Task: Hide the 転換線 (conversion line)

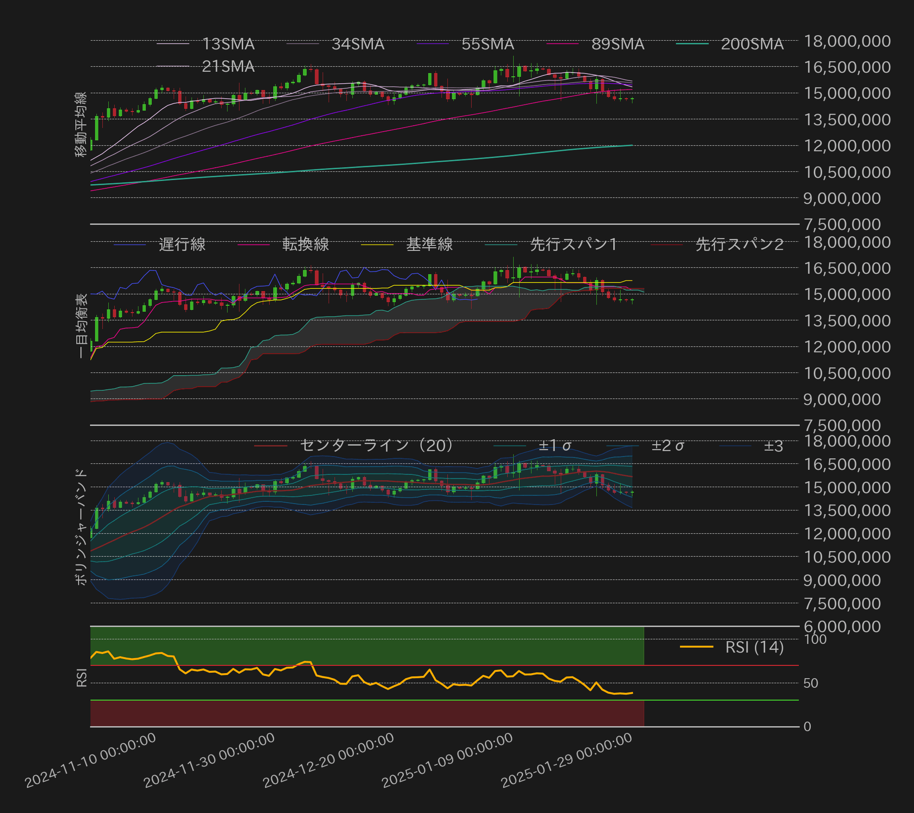Action: [x=304, y=245]
